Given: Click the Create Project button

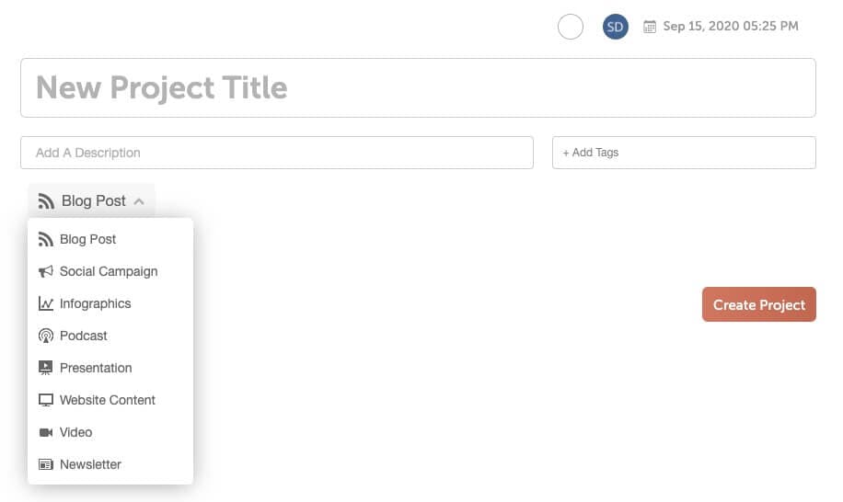Looking at the screenshot, I should (x=759, y=304).
